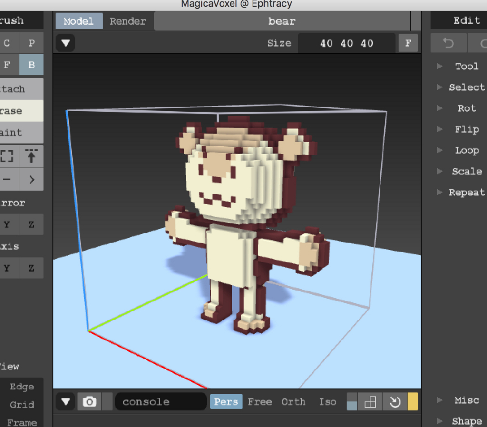
Task: Open dropdown triangle left of Size
Action: coord(66,43)
